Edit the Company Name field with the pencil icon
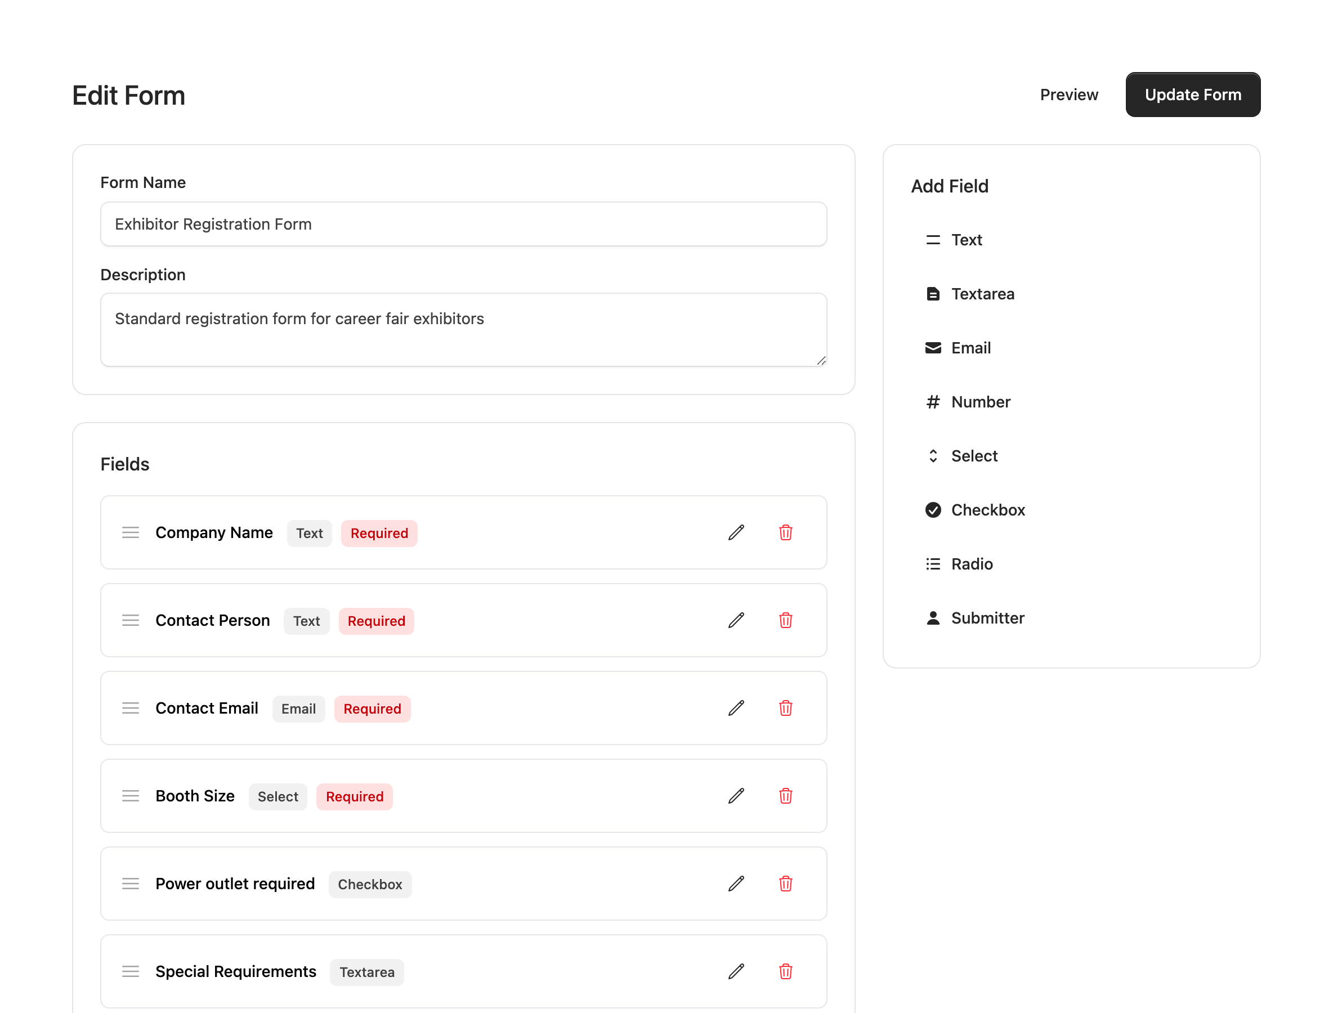 point(736,532)
